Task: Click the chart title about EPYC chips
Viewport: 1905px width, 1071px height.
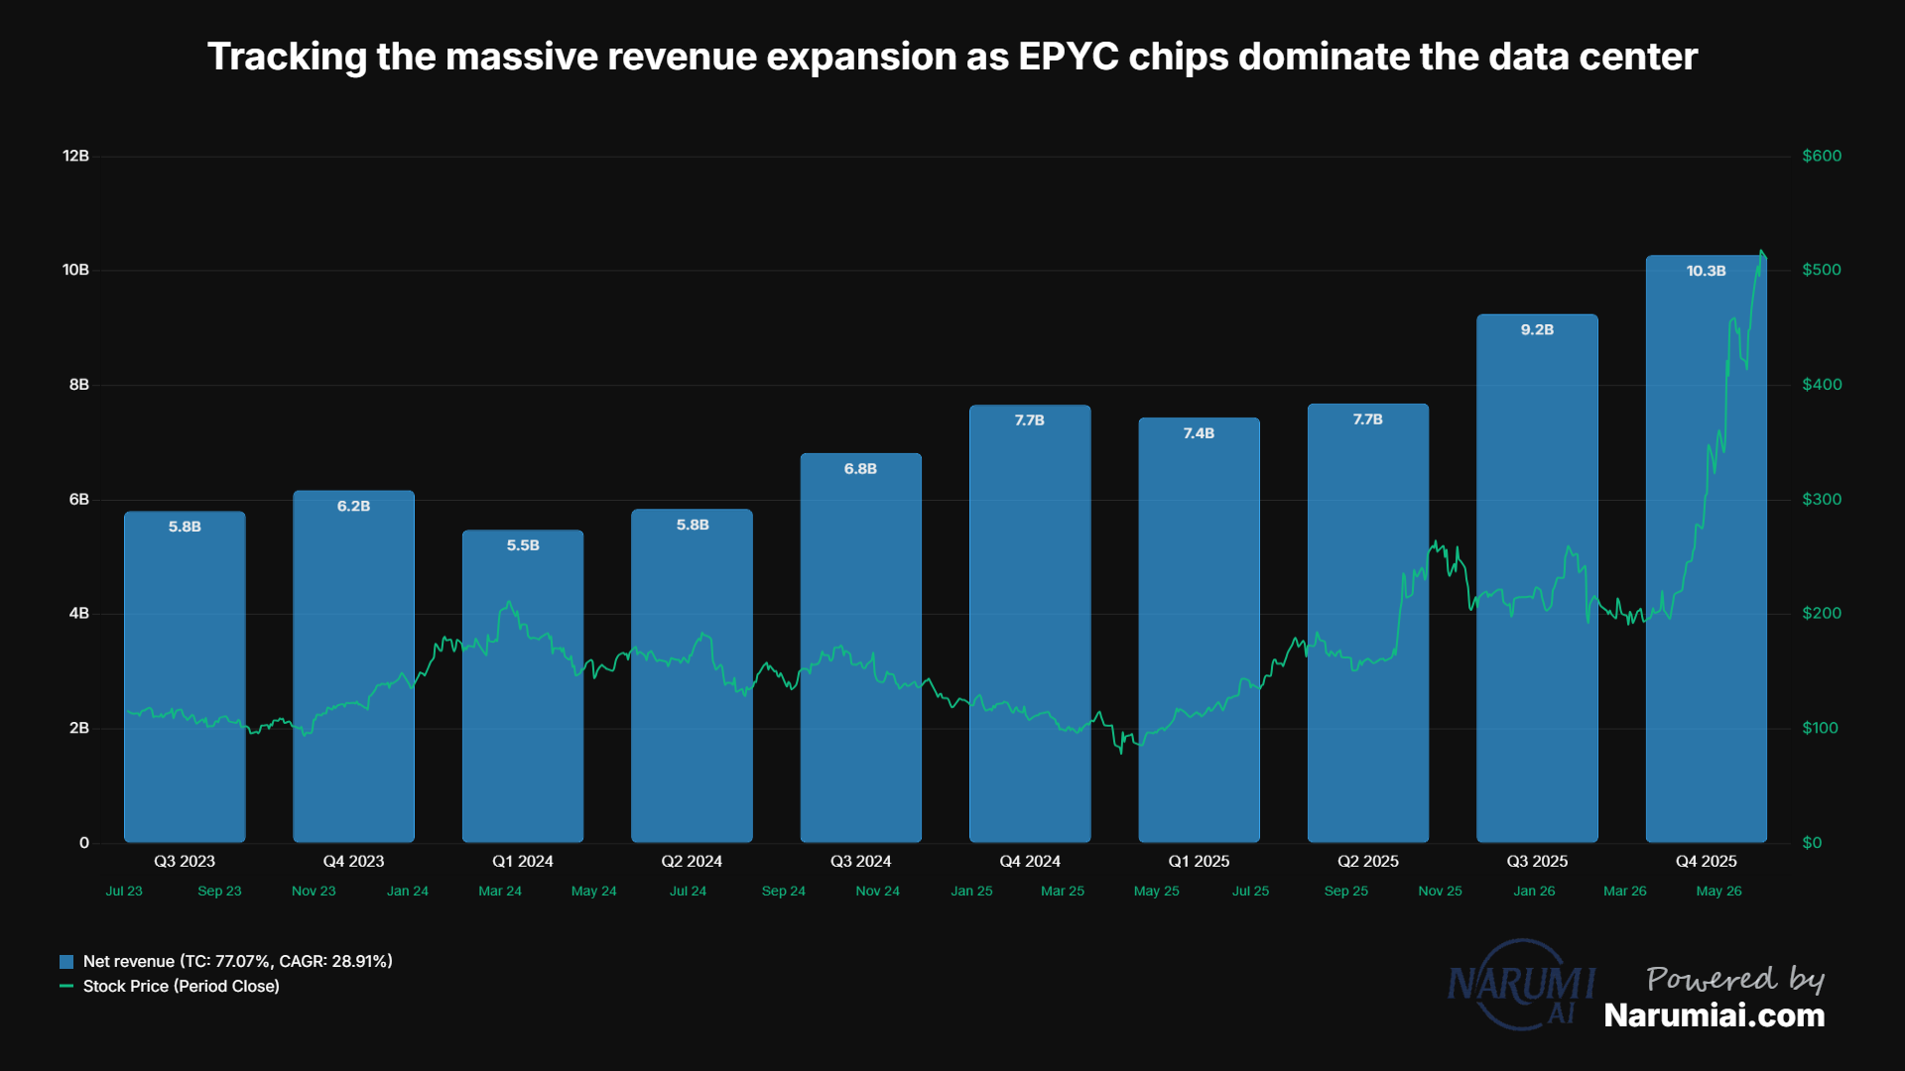Action: click(952, 57)
